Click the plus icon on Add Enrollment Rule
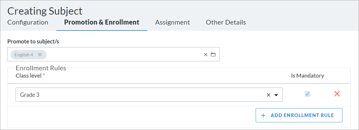 [263, 115]
